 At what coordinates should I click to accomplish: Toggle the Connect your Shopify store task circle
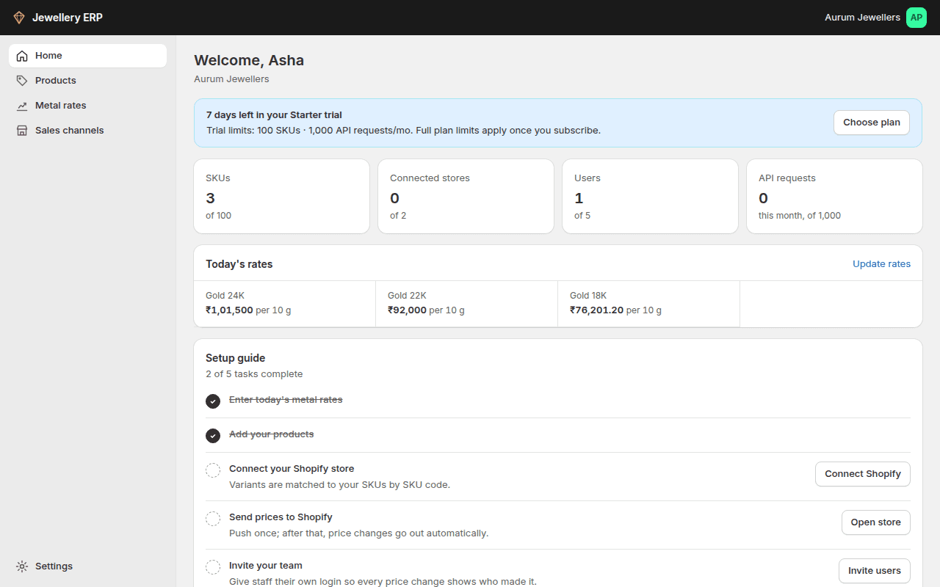(x=213, y=470)
